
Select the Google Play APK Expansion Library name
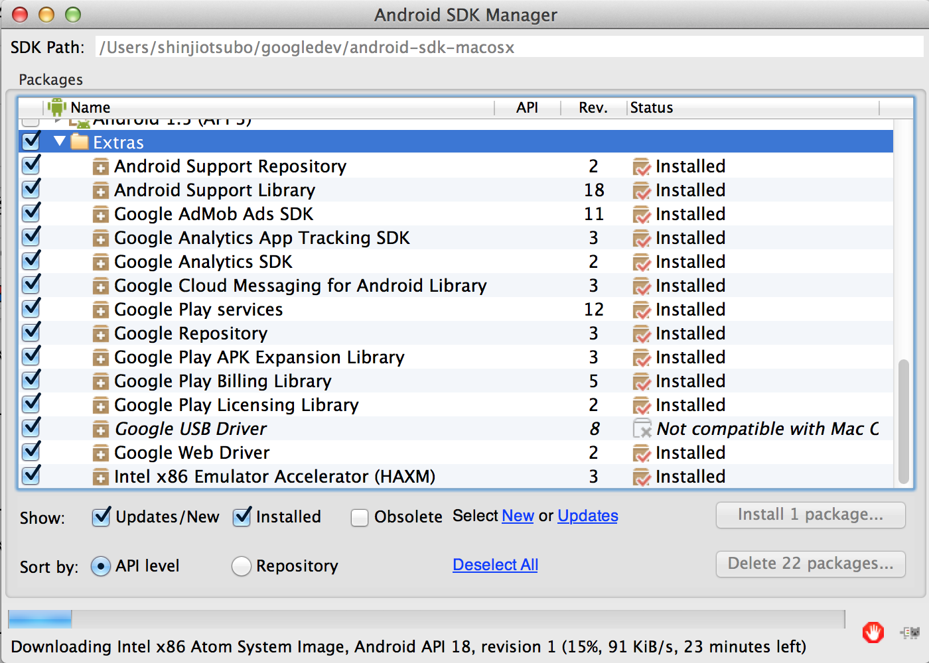point(259,357)
